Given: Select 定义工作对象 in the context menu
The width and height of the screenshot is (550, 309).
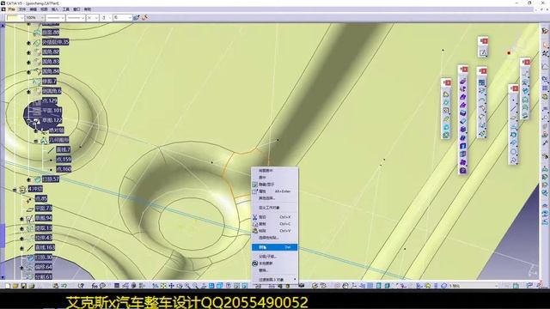Looking at the screenshot, I should coord(275,208).
